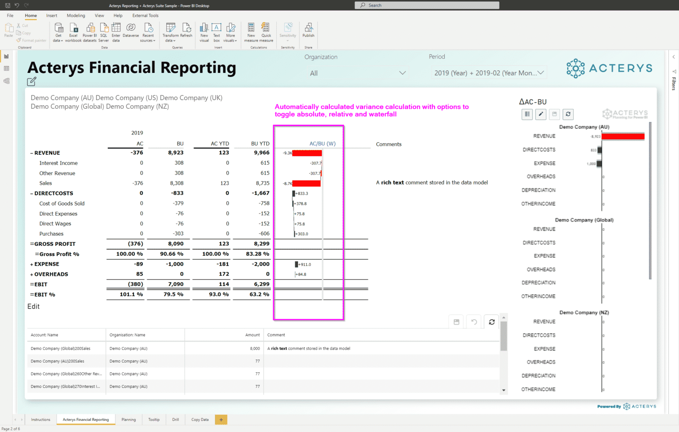Switch to Report view in the left sidebar
679x432 pixels.
6,56
